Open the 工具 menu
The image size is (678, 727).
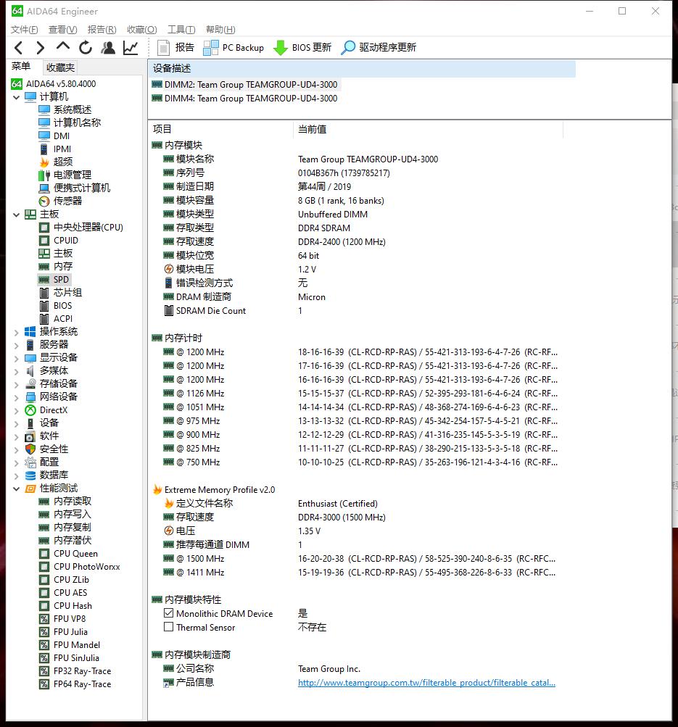(x=181, y=29)
